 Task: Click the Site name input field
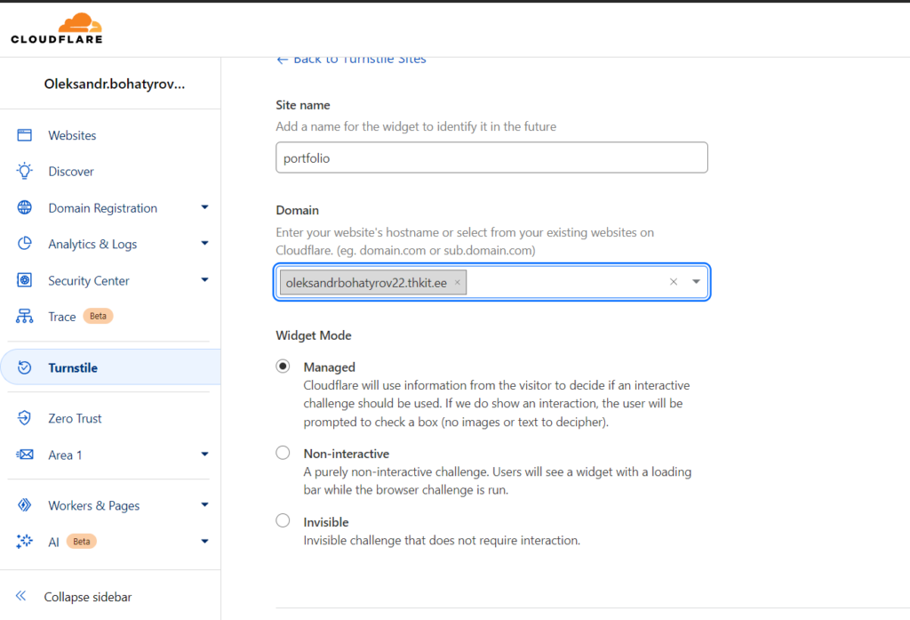point(491,157)
